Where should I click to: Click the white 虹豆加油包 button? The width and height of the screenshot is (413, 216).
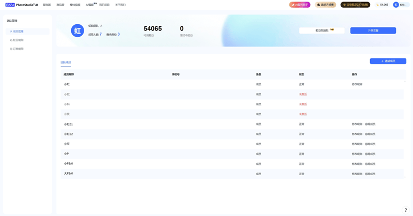pyautogui.click(x=322, y=30)
